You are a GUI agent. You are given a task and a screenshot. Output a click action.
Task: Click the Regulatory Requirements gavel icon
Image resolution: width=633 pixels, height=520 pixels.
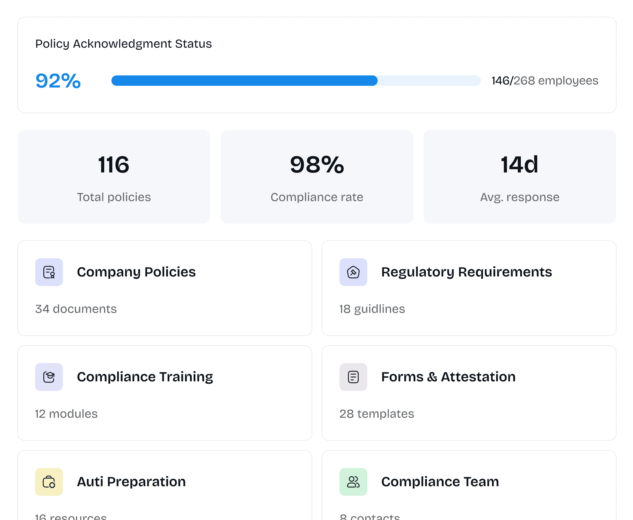pos(353,272)
